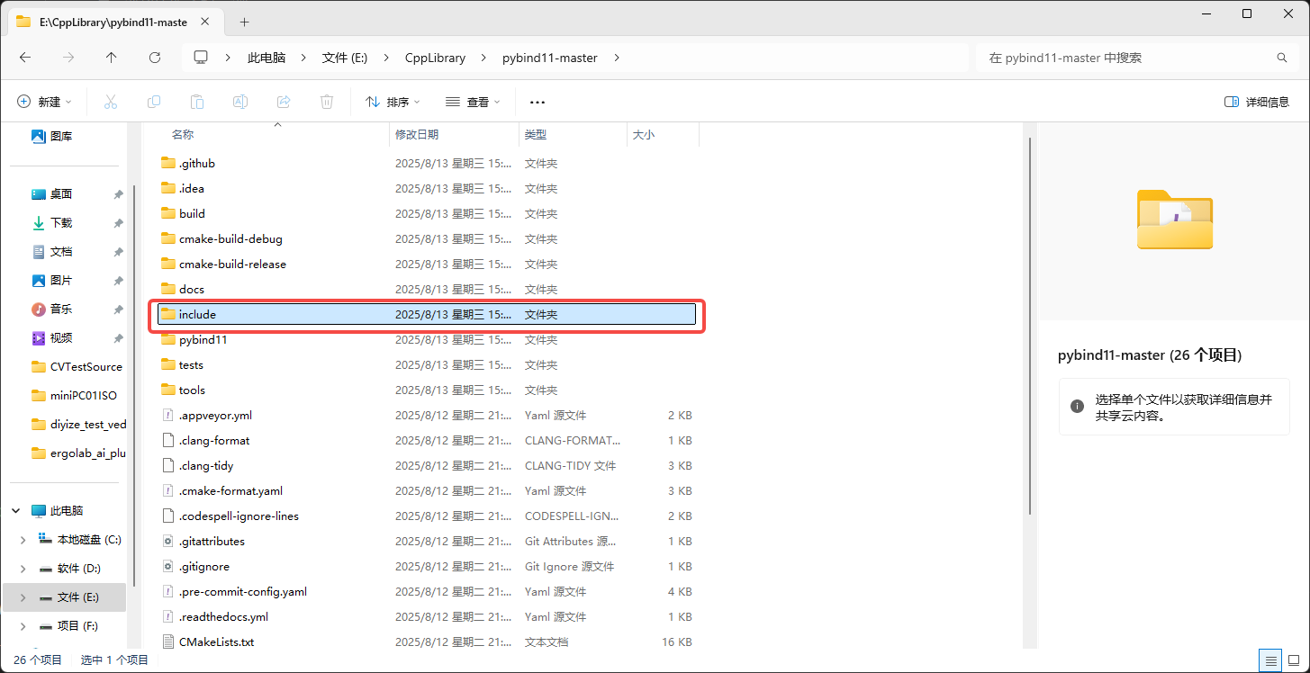Click the Up one level arrow icon

[111, 57]
